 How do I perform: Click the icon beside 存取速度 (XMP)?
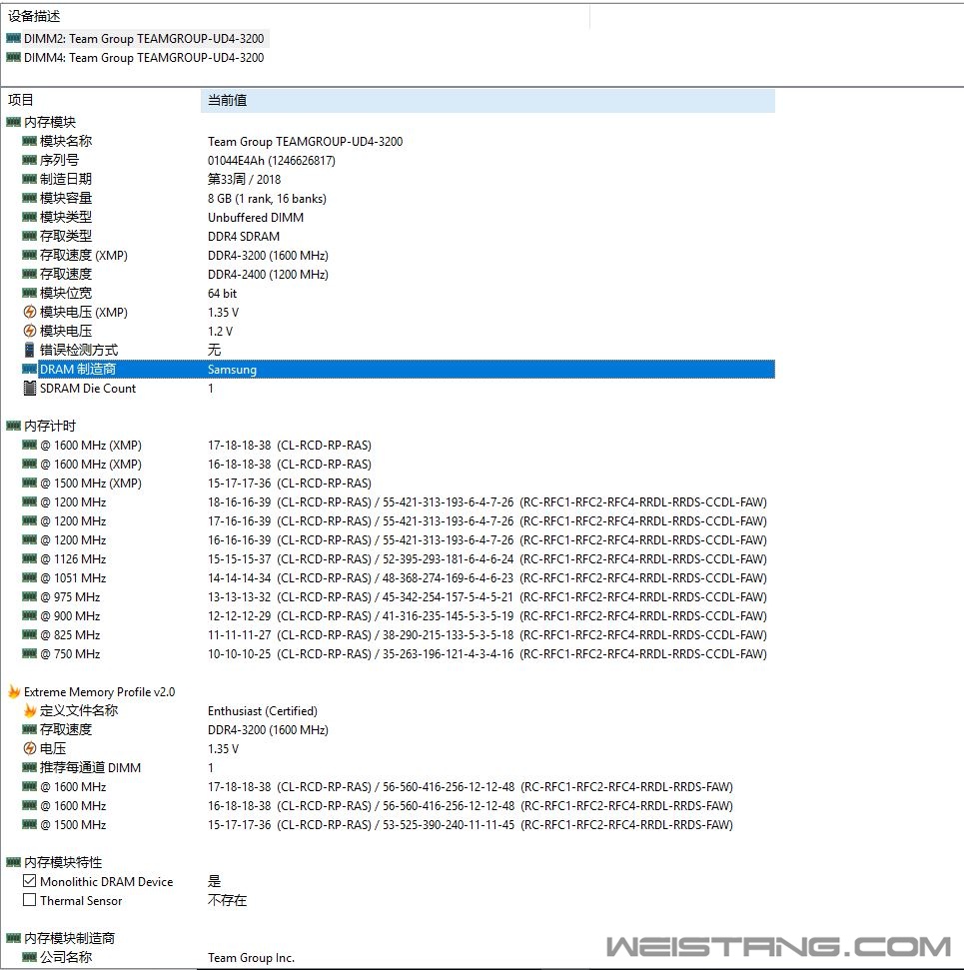click(29, 255)
